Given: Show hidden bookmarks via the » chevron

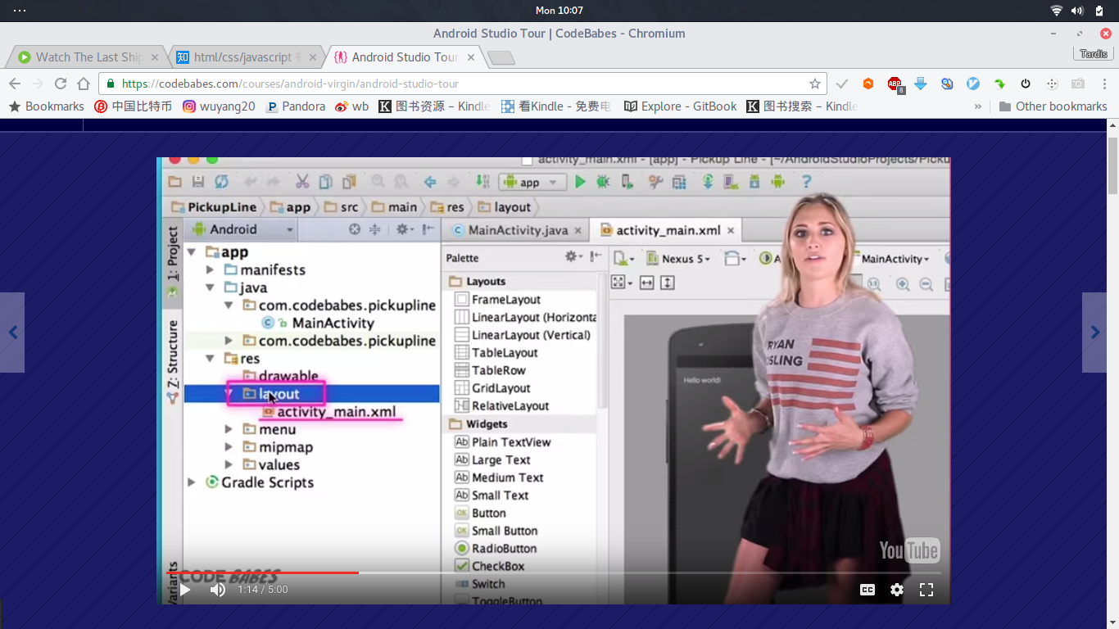Looking at the screenshot, I should 977,106.
